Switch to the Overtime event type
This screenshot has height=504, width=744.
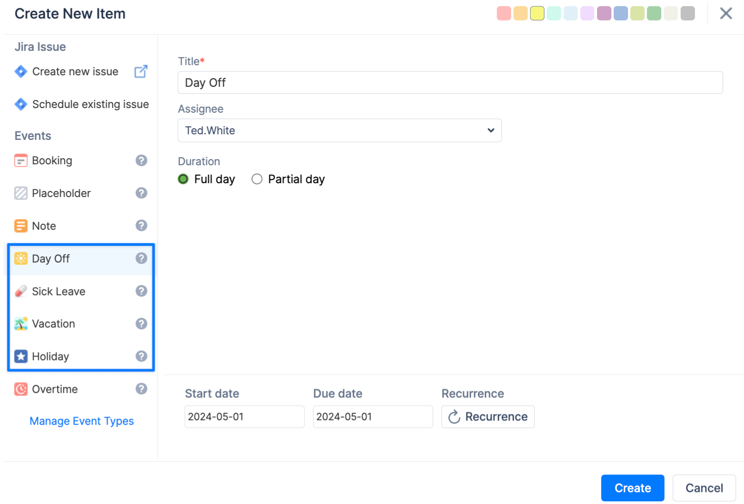coord(55,389)
